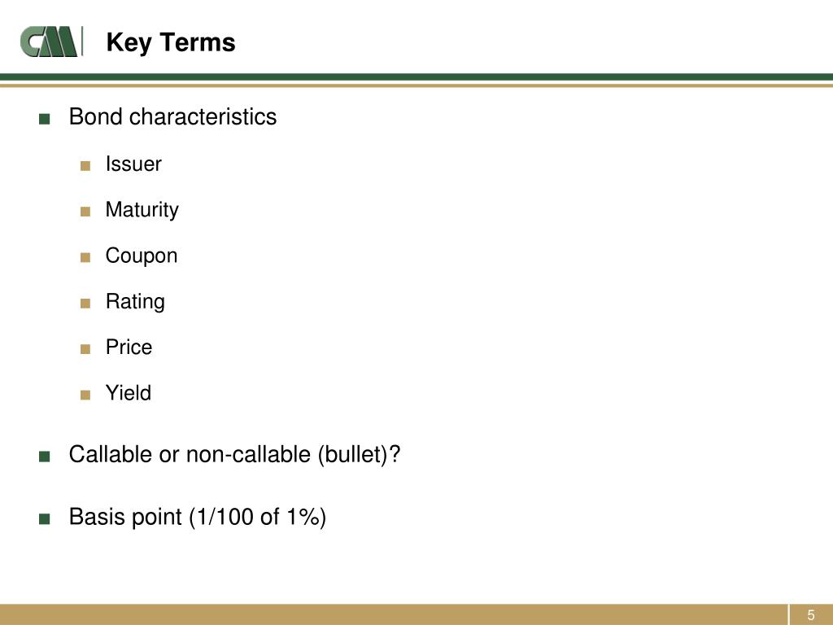Click the tan bullet beside Issuer
Viewport: 833px width, 625px height.
pyautogui.click(x=85, y=166)
